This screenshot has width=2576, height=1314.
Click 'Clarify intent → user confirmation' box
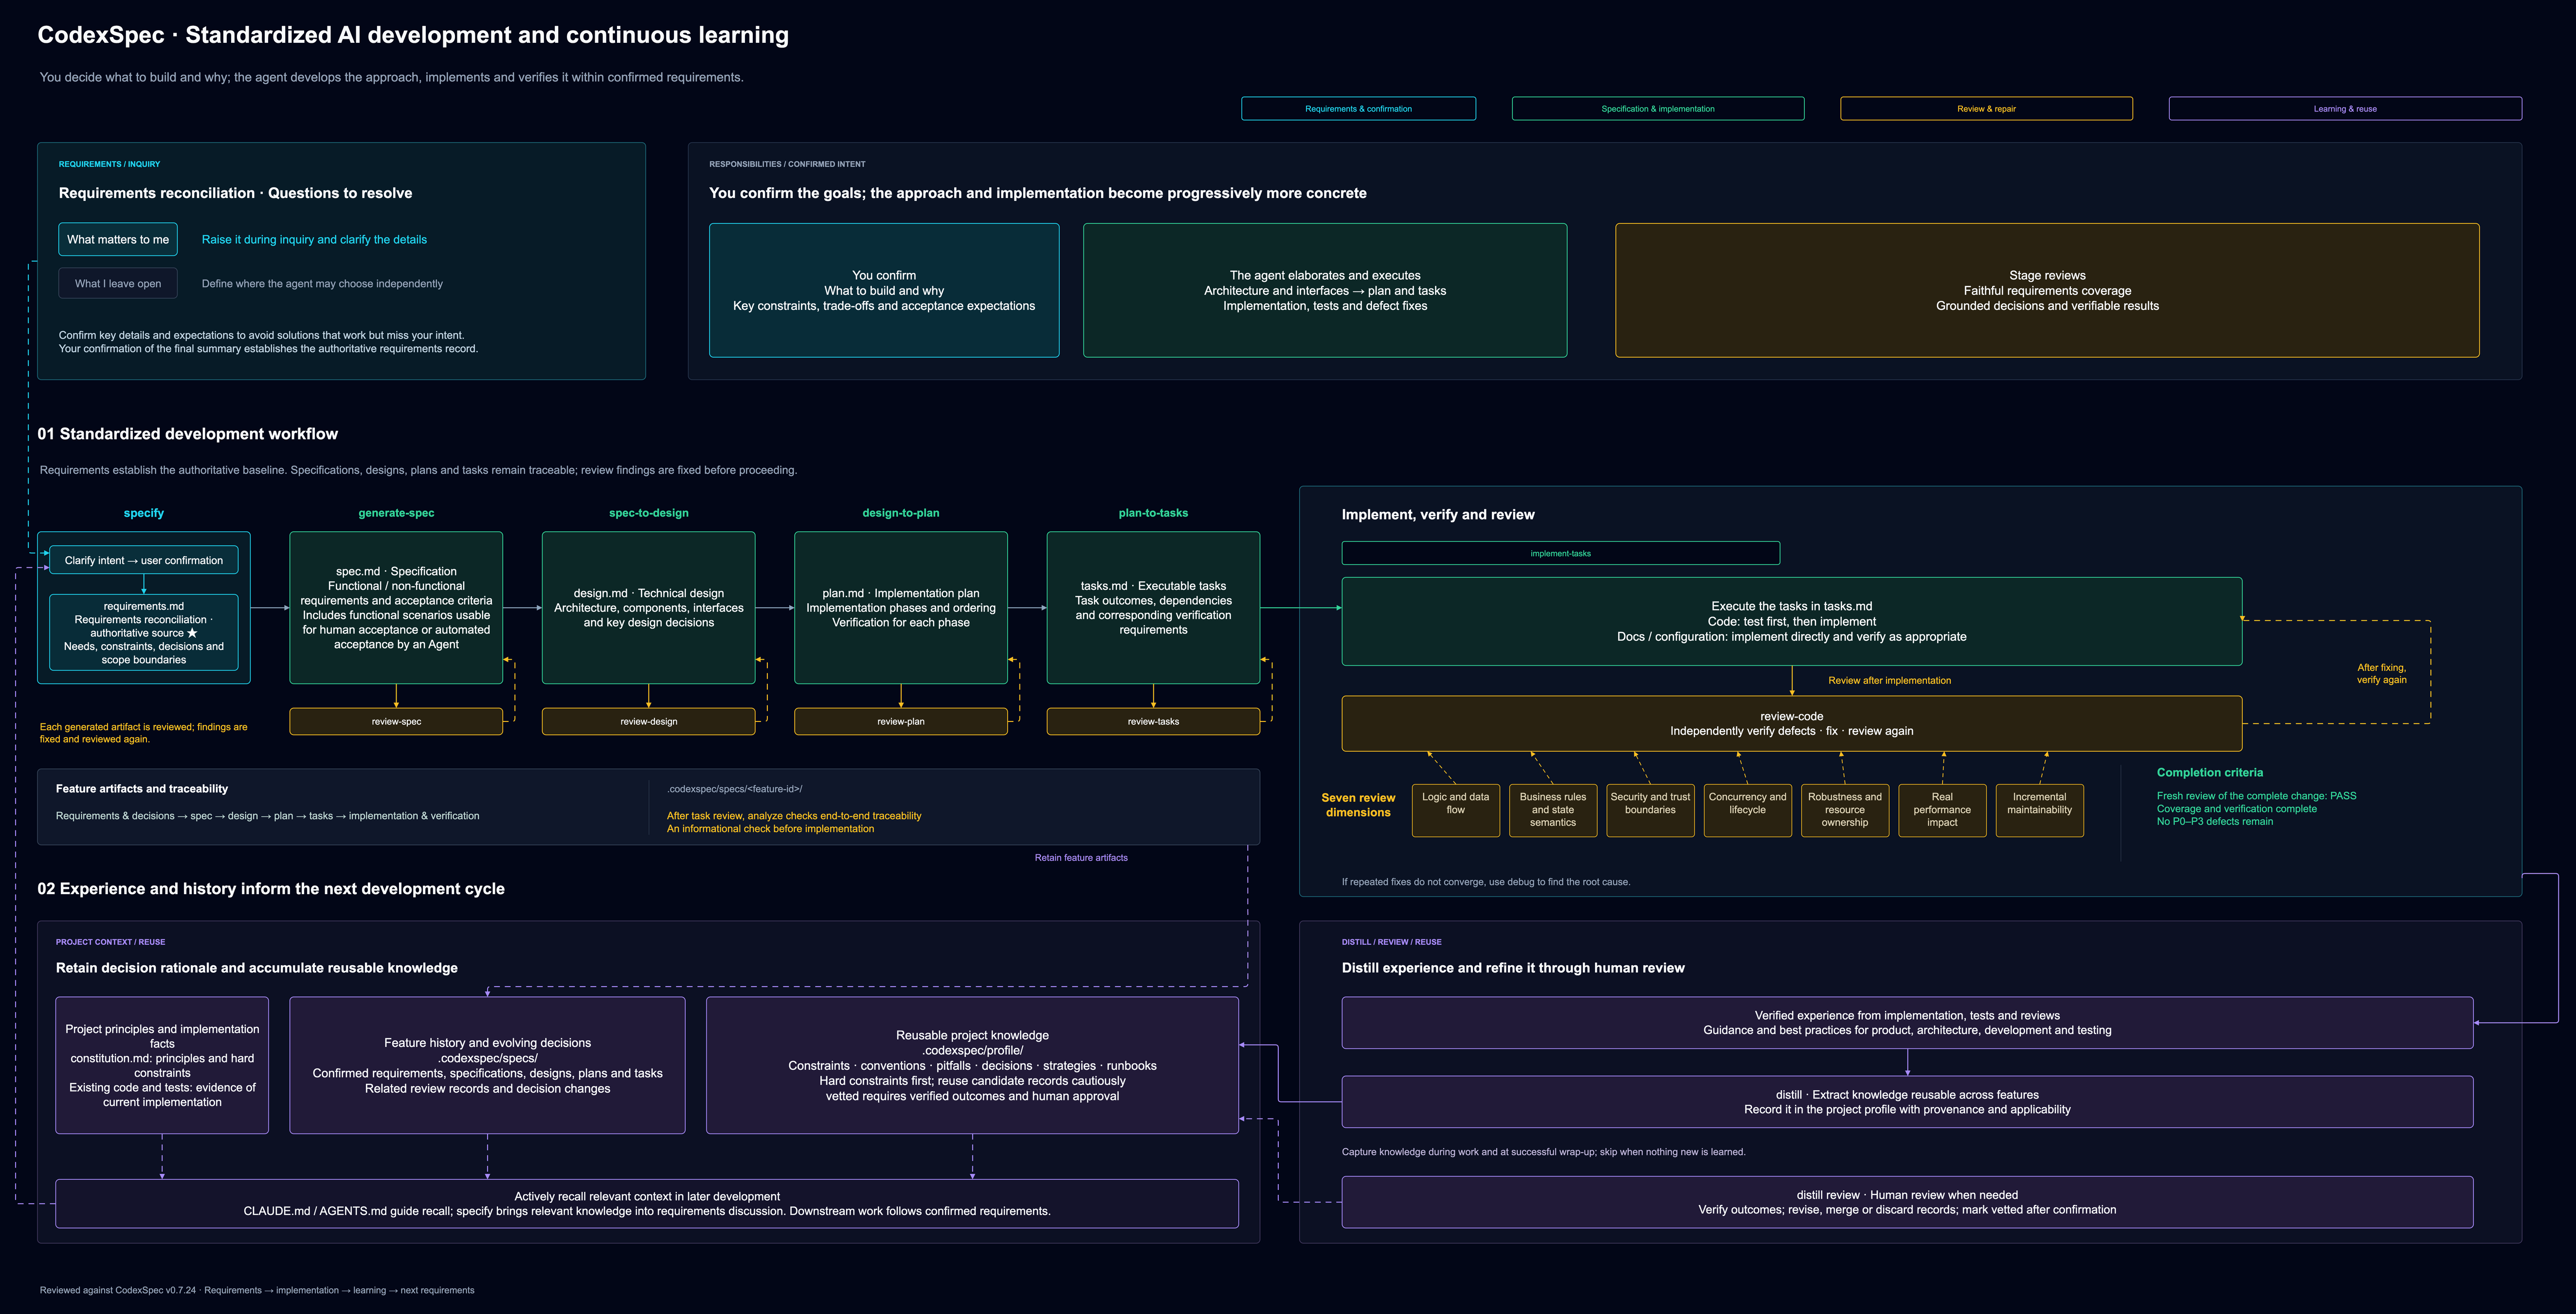(x=144, y=560)
